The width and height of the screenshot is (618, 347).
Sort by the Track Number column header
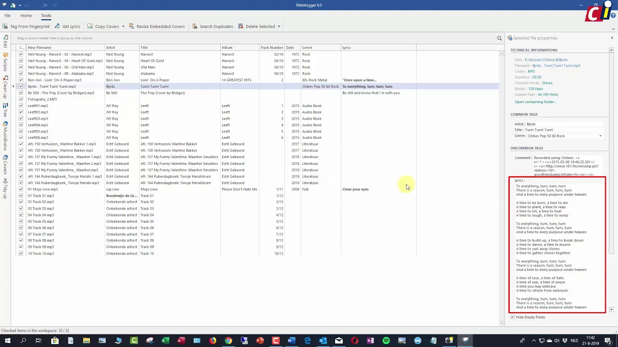point(272,48)
